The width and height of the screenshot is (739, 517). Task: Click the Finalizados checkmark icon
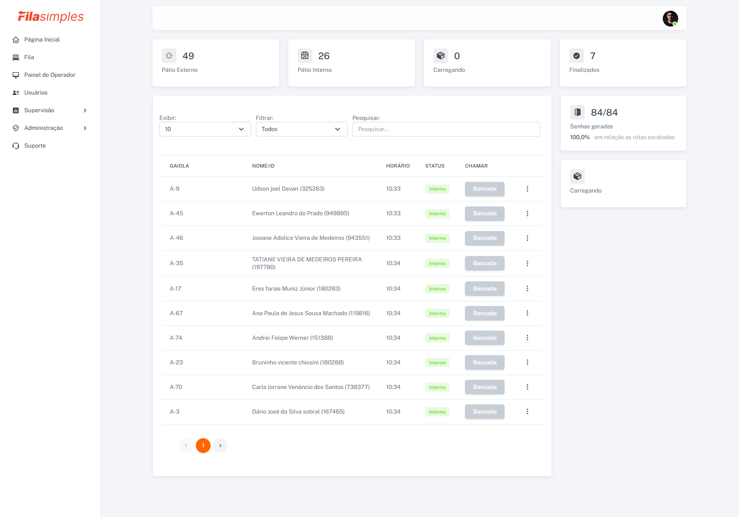pyautogui.click(x=576, y=56)
